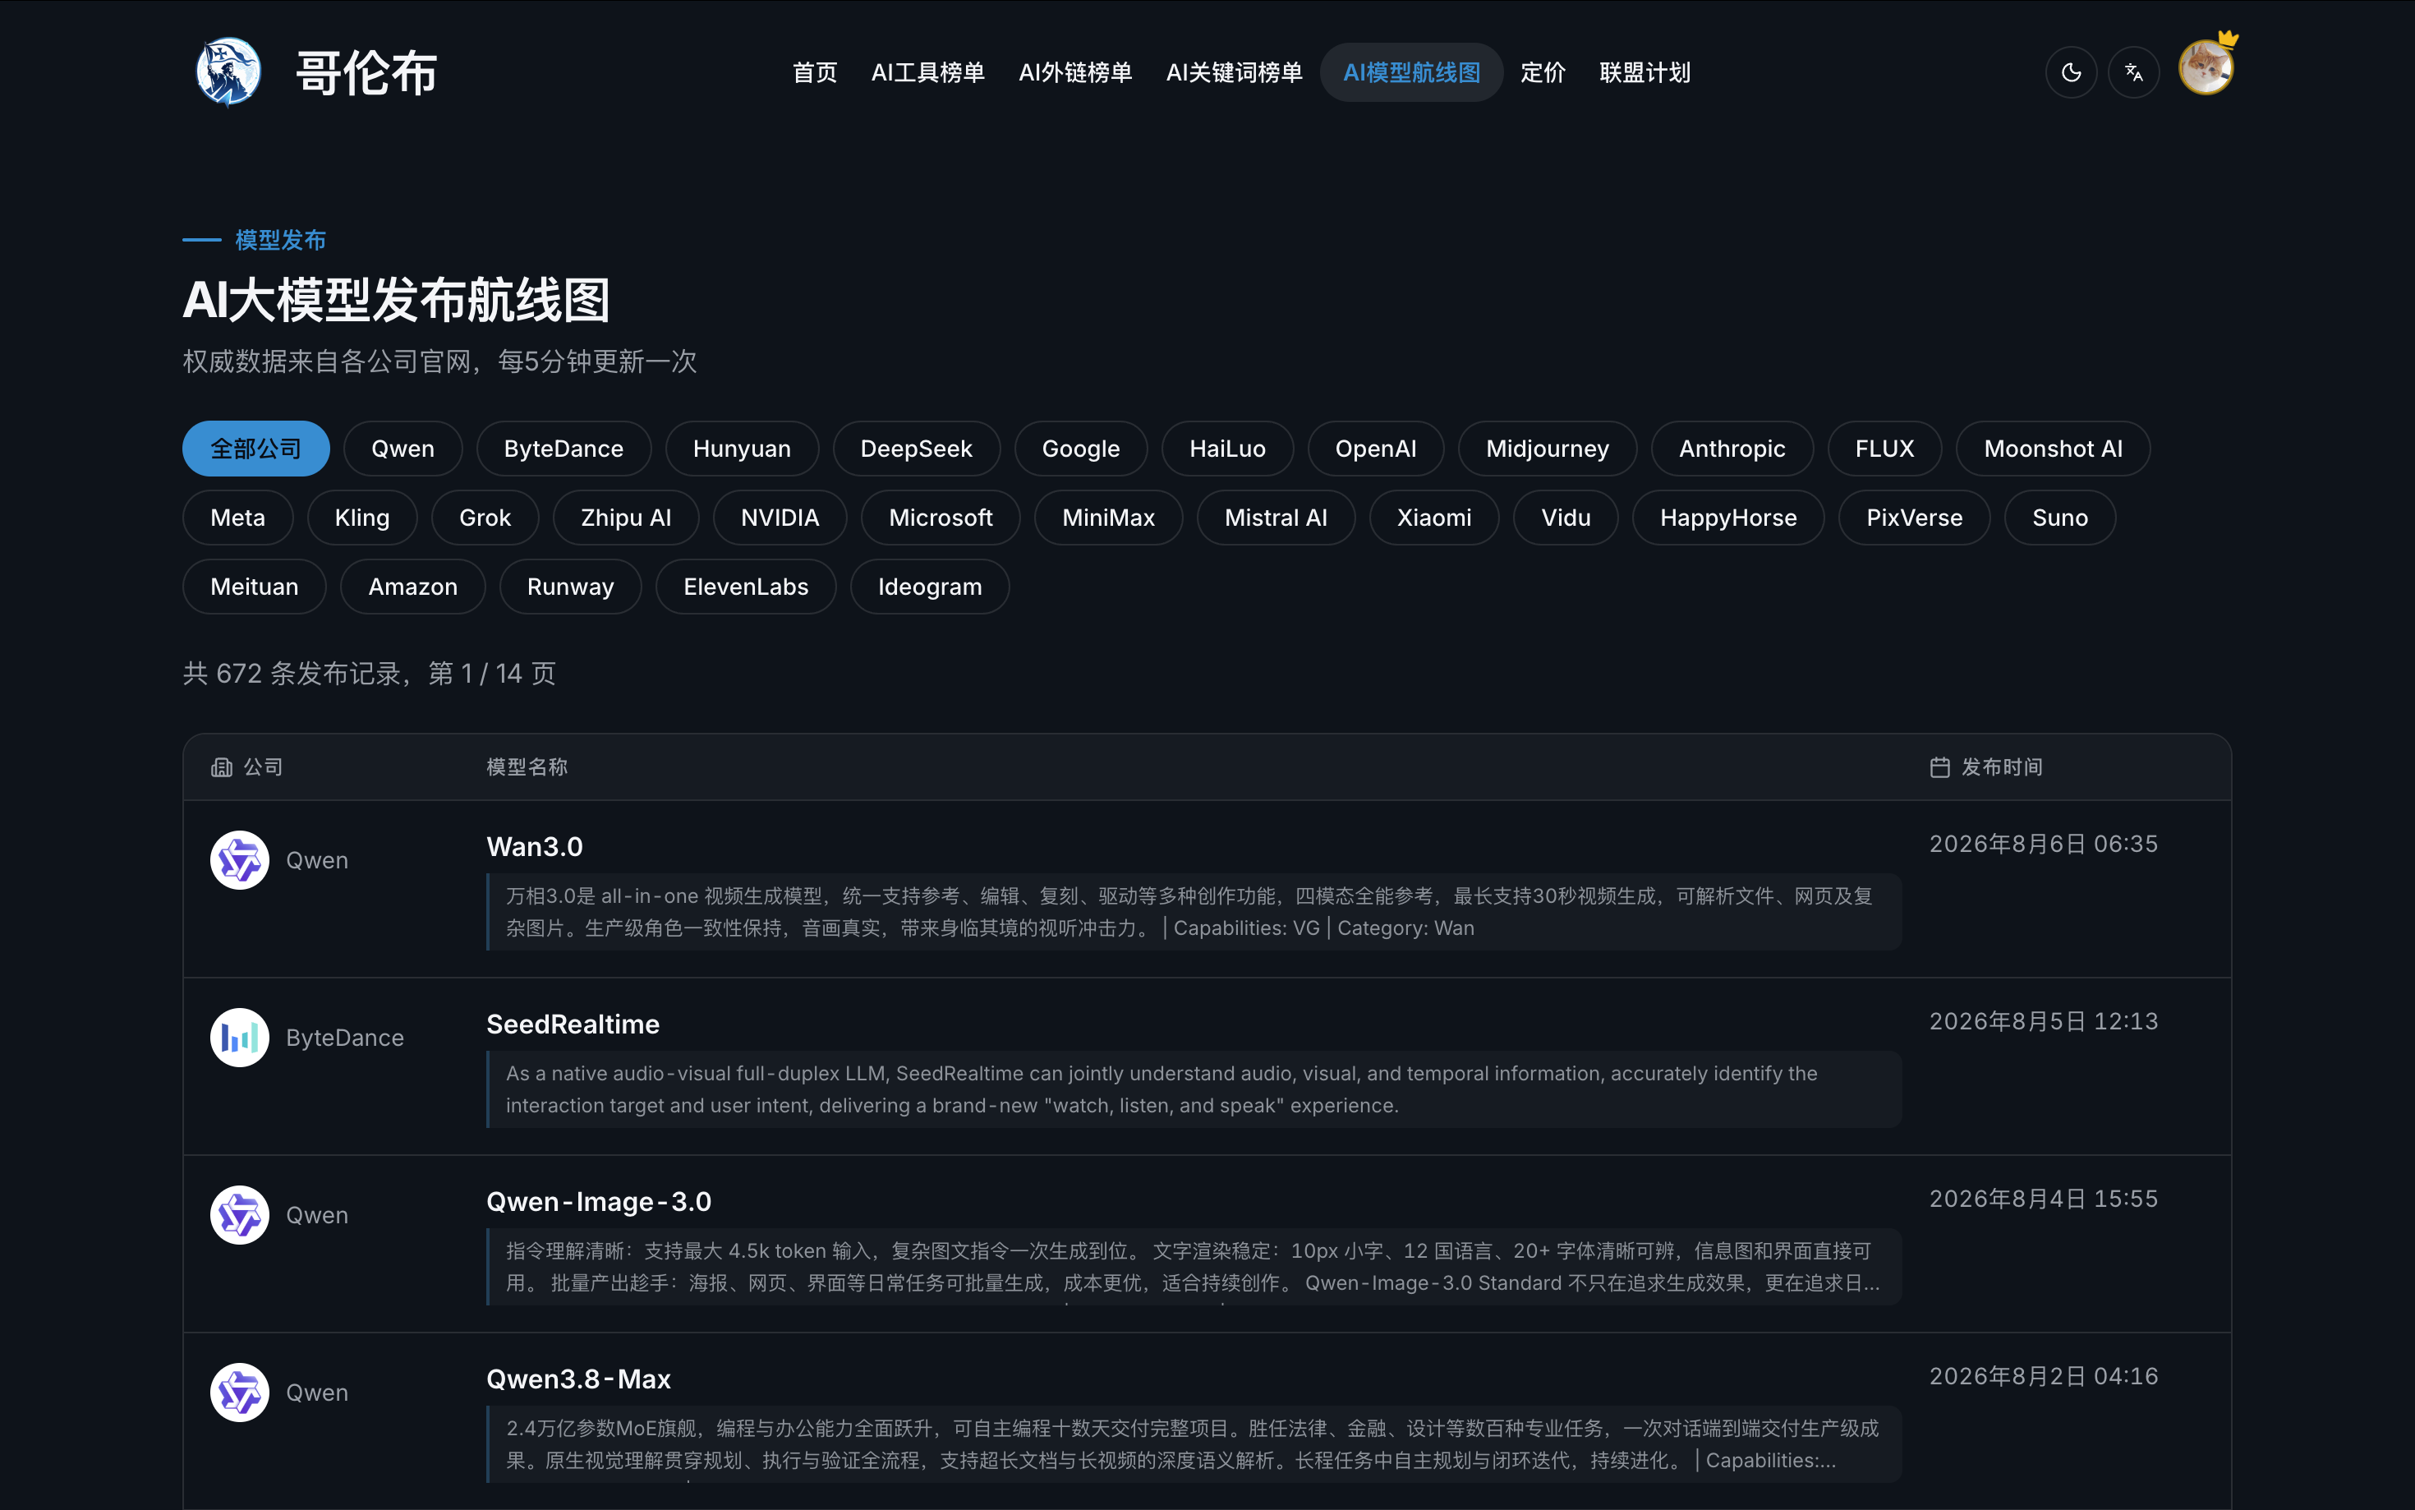Open the 定价 pricing page
The height and width of the screenshot is (1510, 2415).
tap(1543, 72)
